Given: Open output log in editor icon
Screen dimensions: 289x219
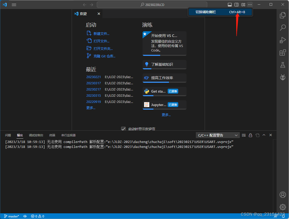Looking at the screenshot, I should tap(257, 135).
